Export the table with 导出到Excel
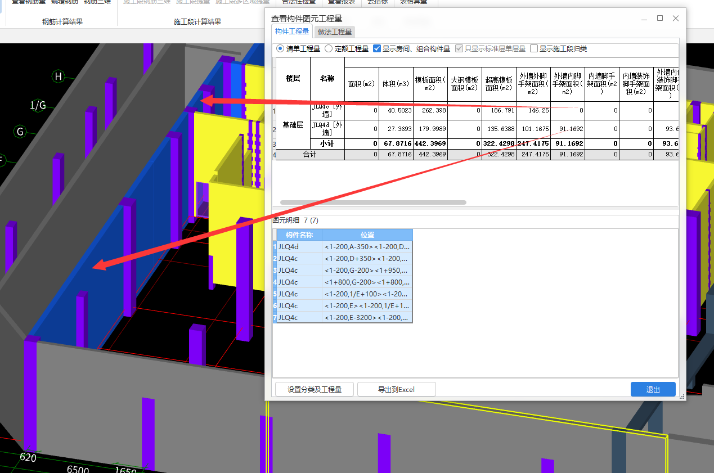Image resolution: width=714 pixels, height=473 pixels. pos(396,389)
